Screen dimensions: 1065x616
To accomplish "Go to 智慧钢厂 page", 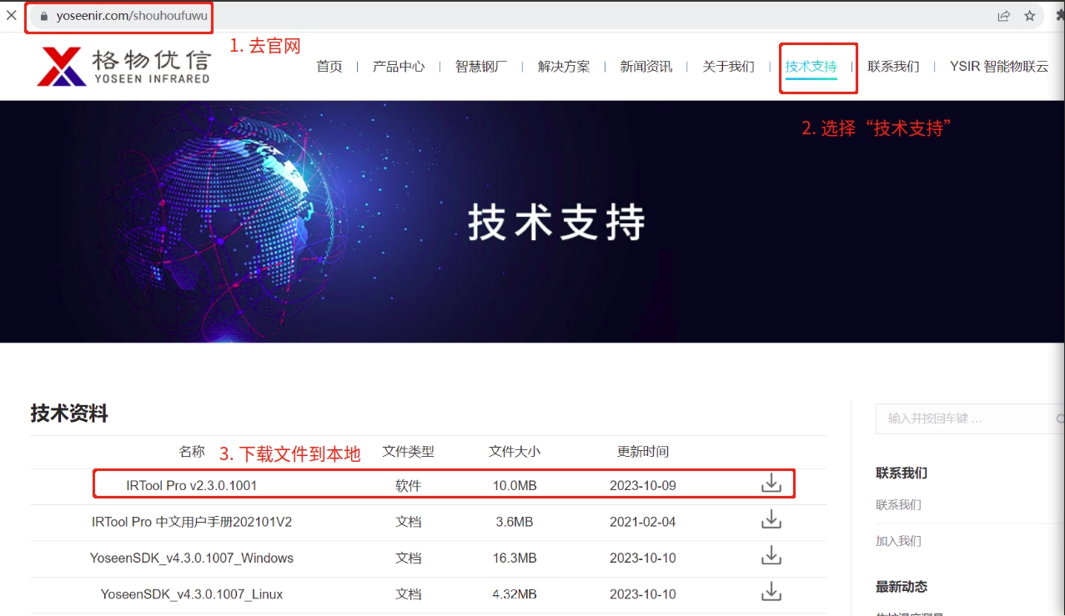I will tap(480, 67).
